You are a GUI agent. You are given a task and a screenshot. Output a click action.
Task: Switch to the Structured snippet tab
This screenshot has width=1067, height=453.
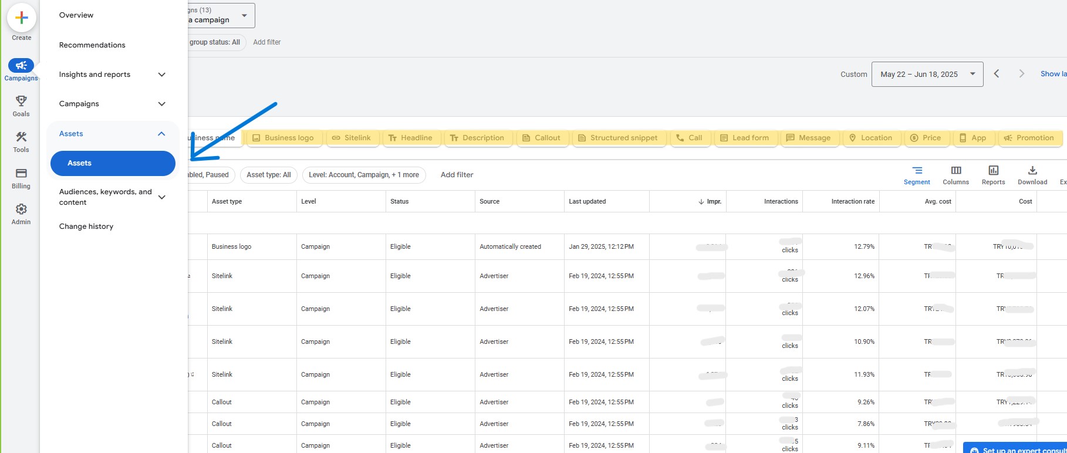618,138
